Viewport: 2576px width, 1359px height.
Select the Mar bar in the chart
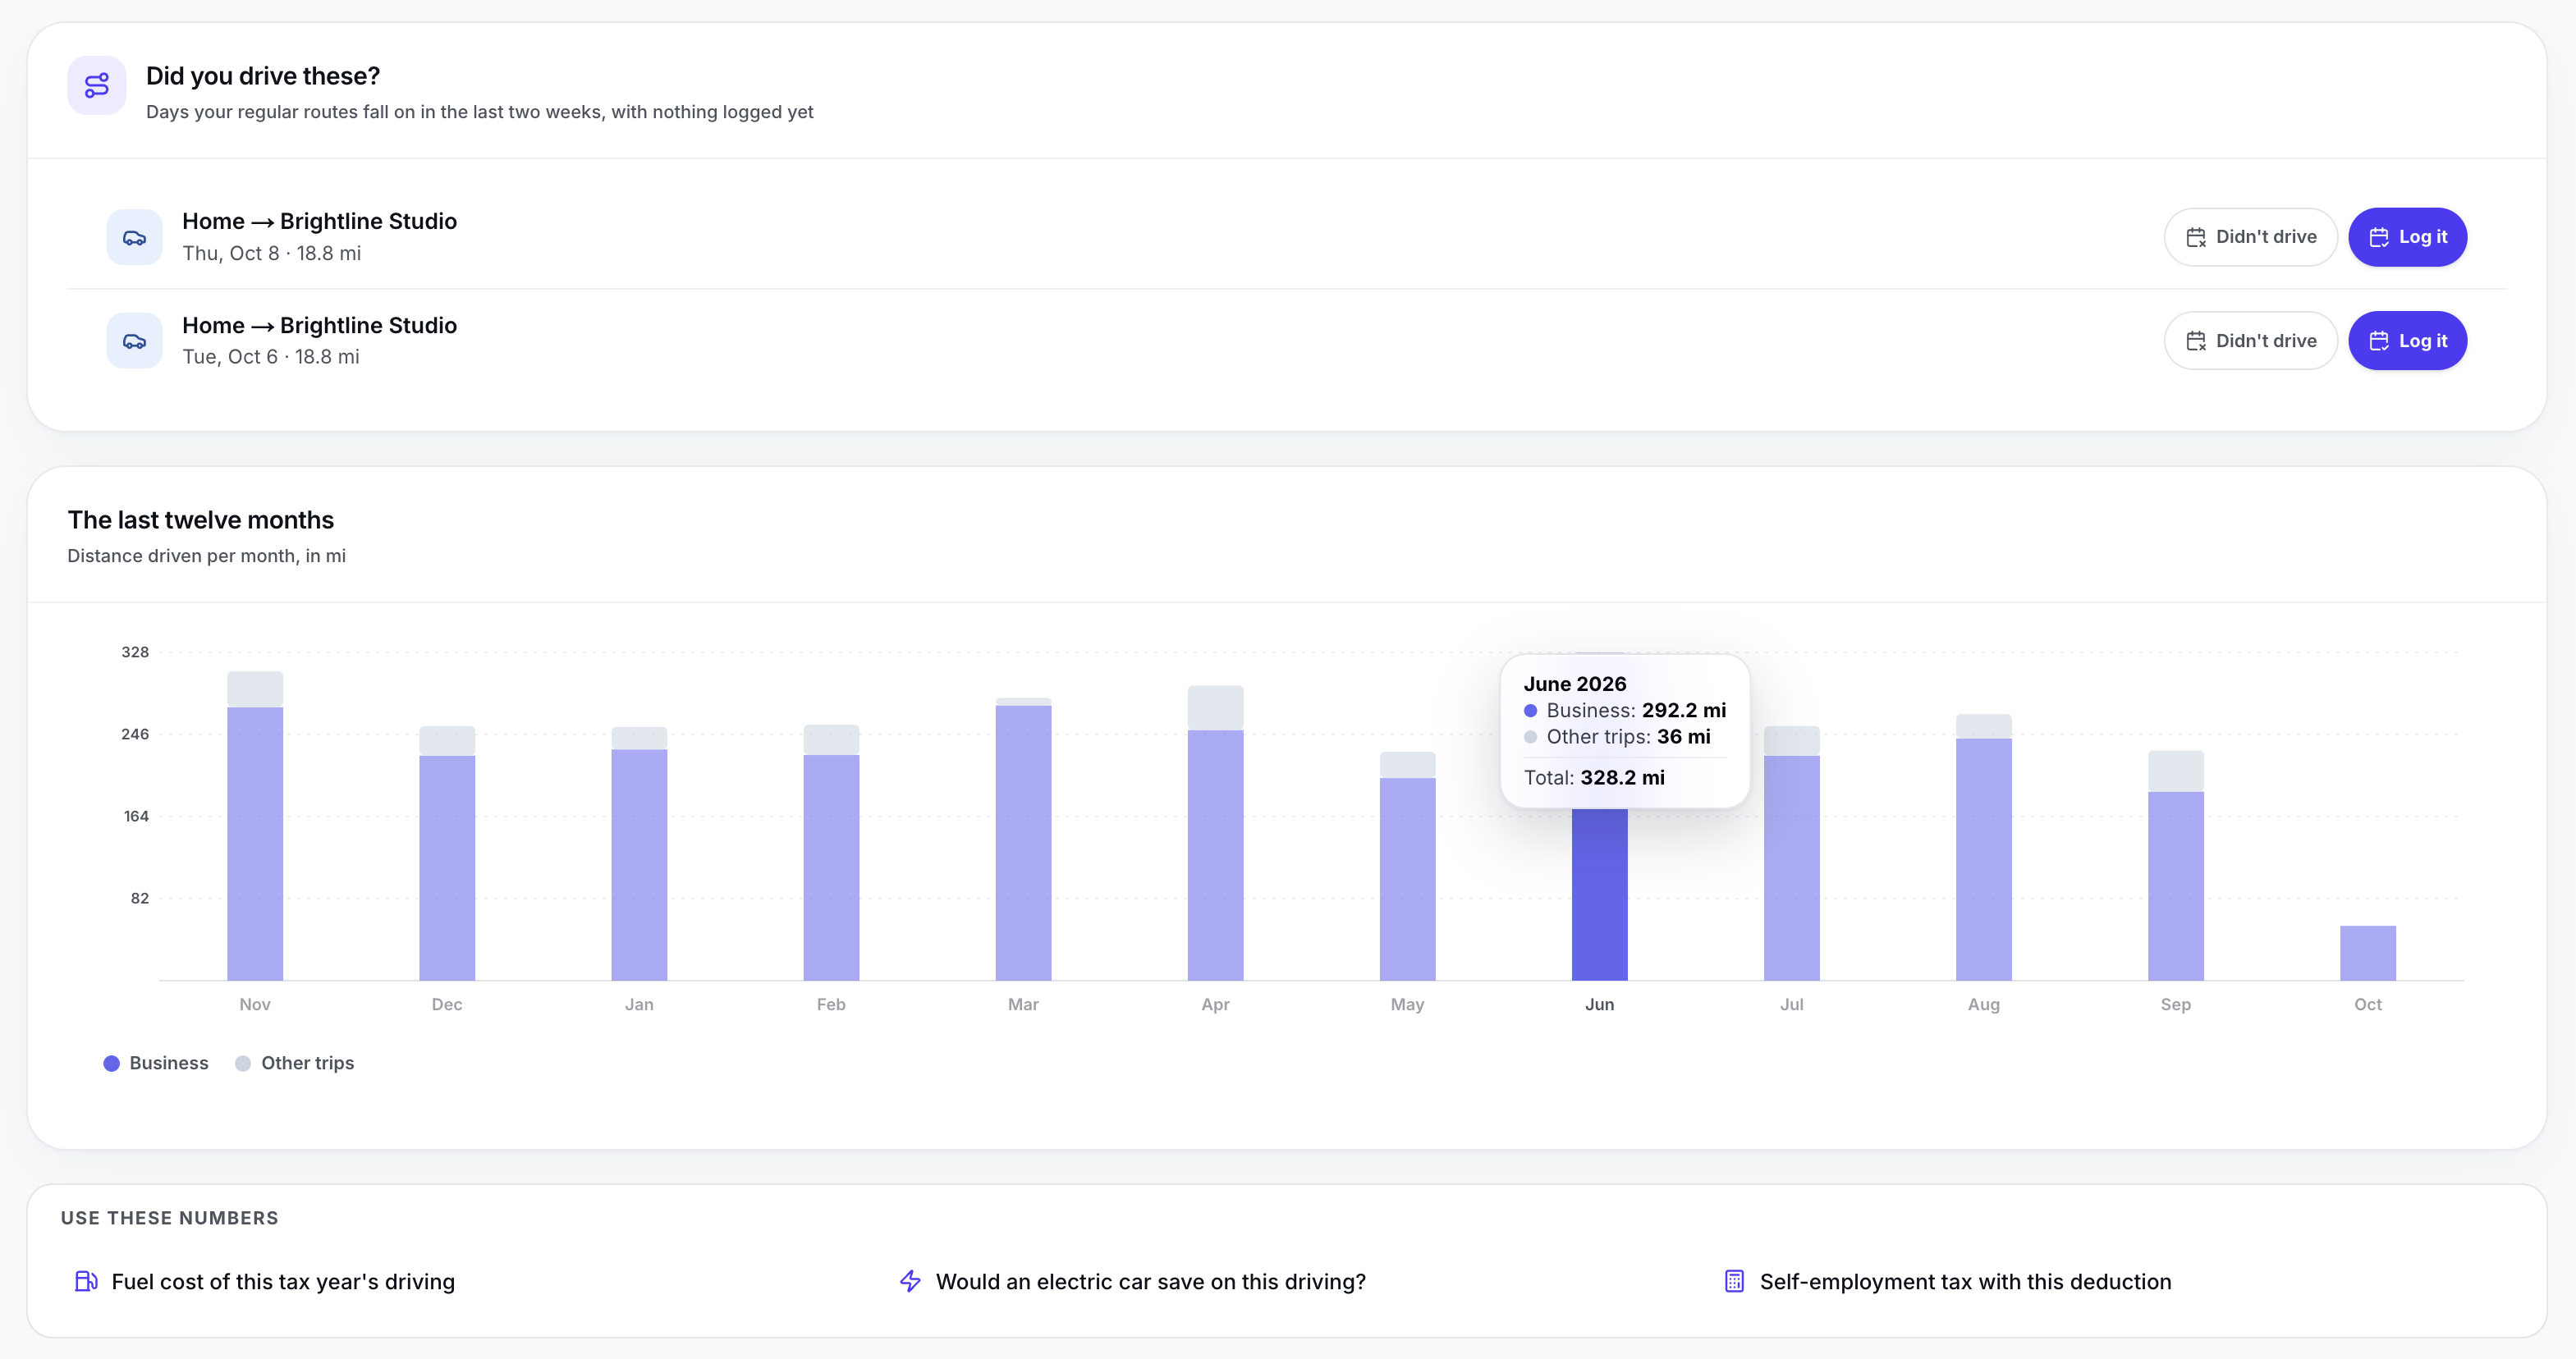click(x=1023, y=839)
